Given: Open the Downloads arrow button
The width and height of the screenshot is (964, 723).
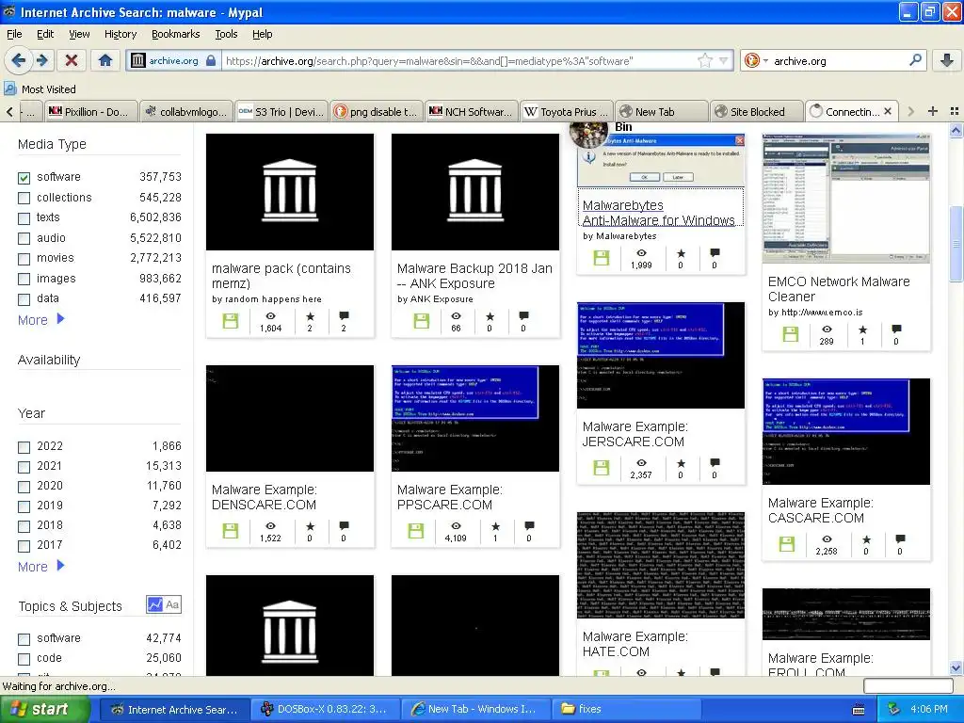Looking at the screenshot, I should tap(947, 60).
